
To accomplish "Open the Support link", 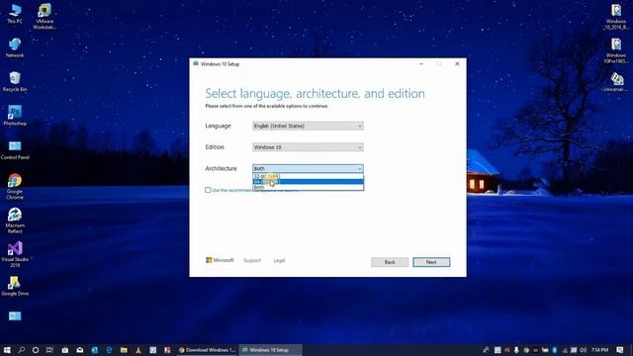I will [252, 260].
